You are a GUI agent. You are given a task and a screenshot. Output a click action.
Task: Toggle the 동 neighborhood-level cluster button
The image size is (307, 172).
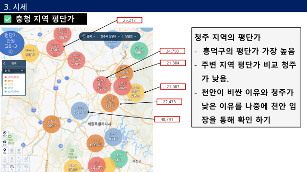click(x=19, y=168)
